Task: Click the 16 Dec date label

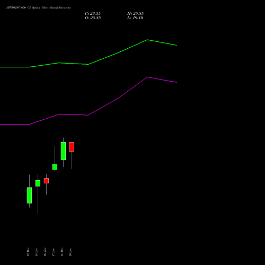Action: coord(45,252)
